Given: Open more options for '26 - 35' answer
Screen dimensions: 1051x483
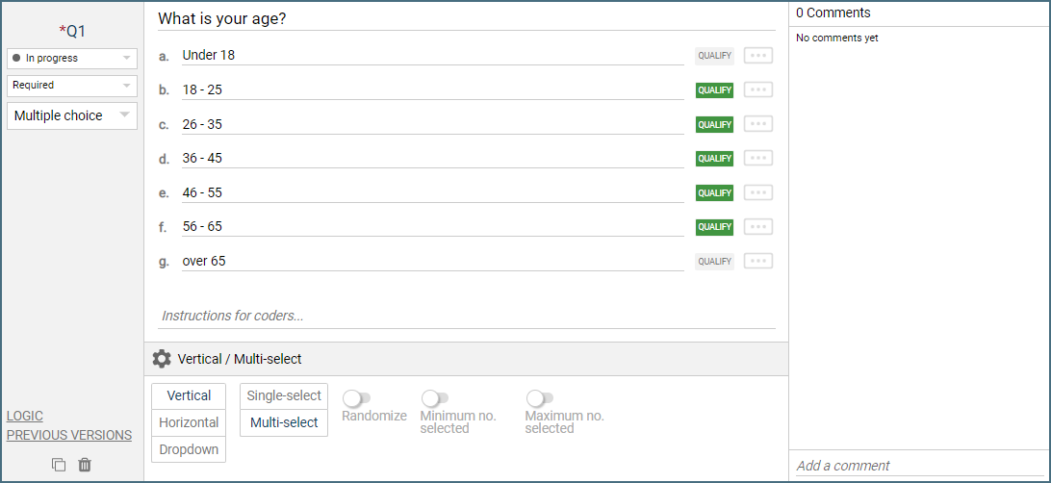Looking at the screenshot, I should click(758, 124).
